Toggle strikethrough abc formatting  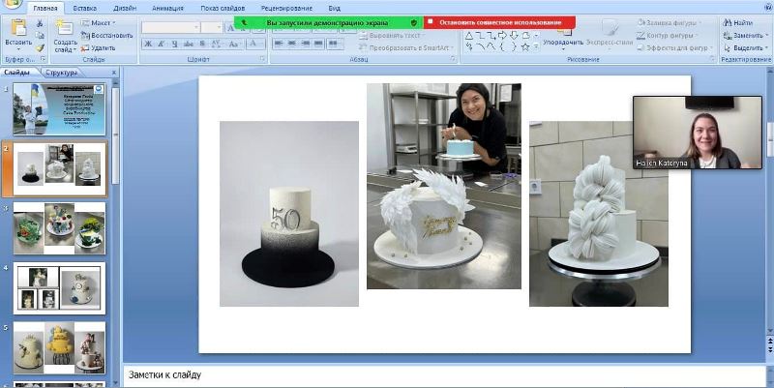[x=188, y=44]
